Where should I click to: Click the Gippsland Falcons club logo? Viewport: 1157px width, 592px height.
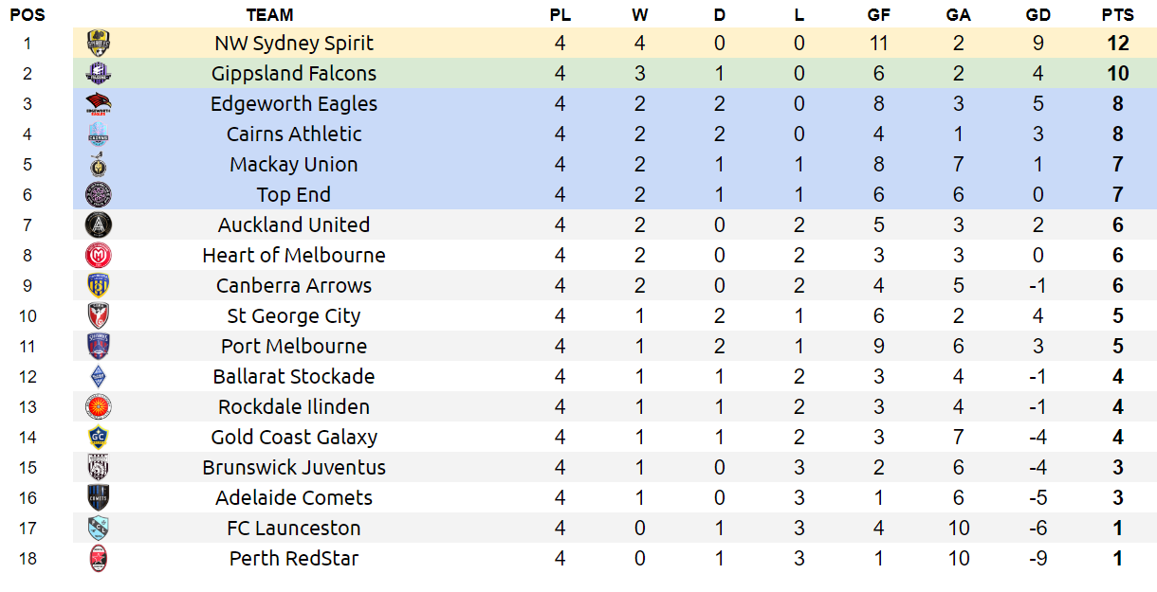[x=99, y=73]
